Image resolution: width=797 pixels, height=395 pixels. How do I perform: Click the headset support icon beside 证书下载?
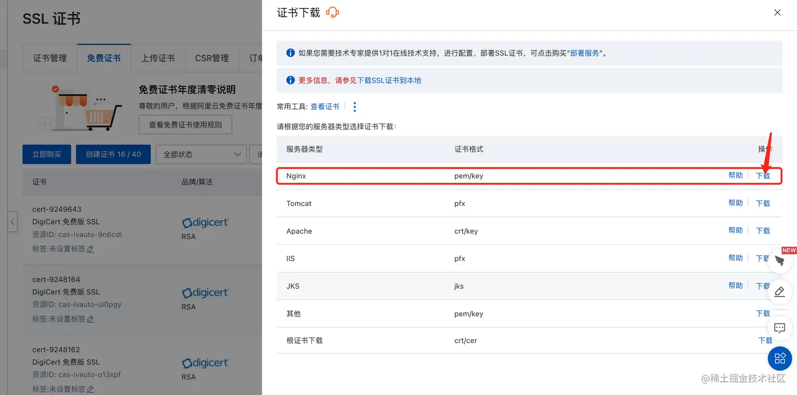tap(333, 13)
